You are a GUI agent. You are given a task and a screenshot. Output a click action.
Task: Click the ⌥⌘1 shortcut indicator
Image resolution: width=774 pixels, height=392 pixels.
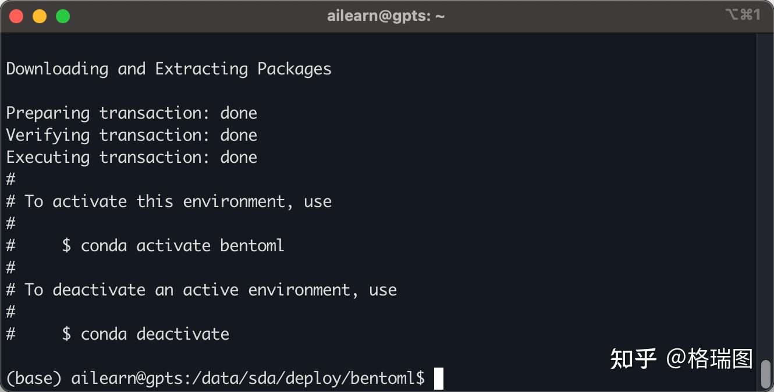(743, 15)
